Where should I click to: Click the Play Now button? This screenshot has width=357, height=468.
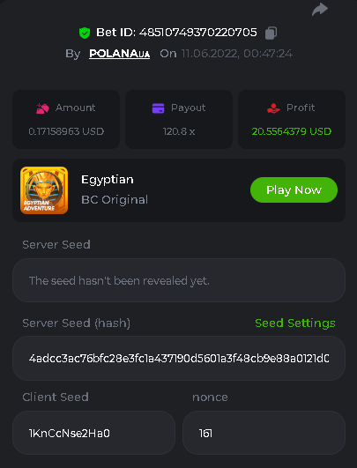294,189
